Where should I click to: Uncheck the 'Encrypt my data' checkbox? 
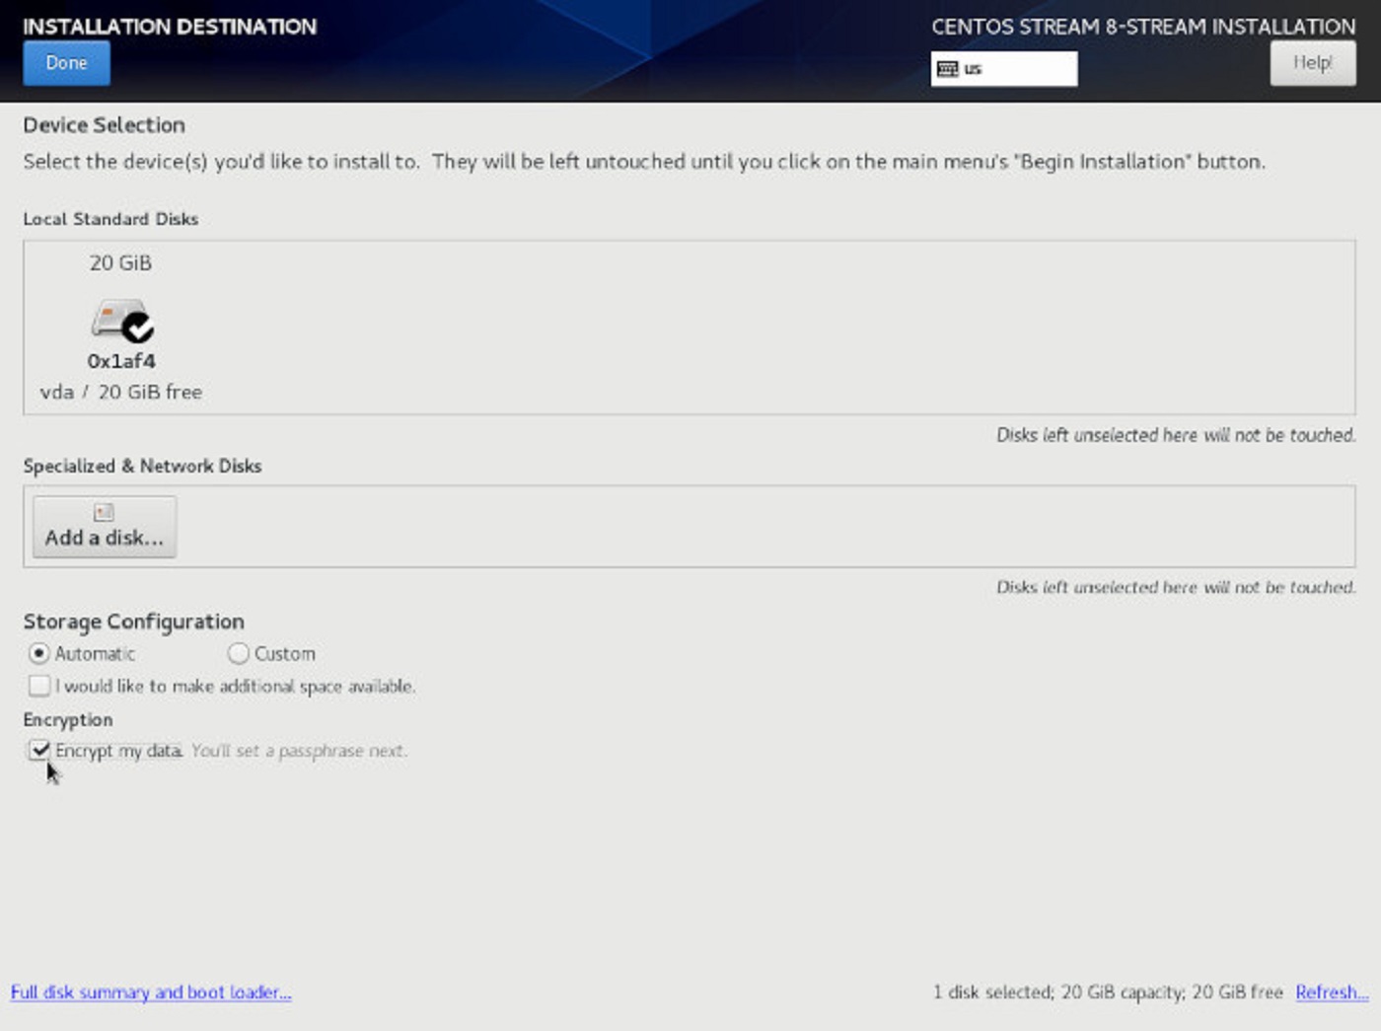click(x=39, y=751)
